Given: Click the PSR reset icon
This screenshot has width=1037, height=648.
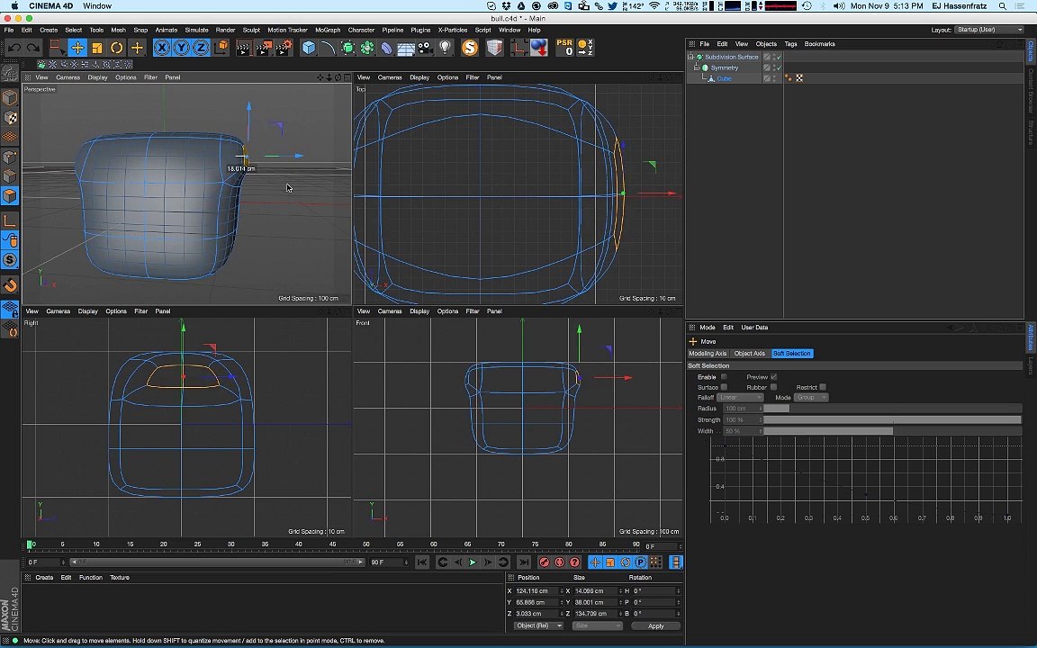Looking at the screenshot, I should [x=564, y=47].
